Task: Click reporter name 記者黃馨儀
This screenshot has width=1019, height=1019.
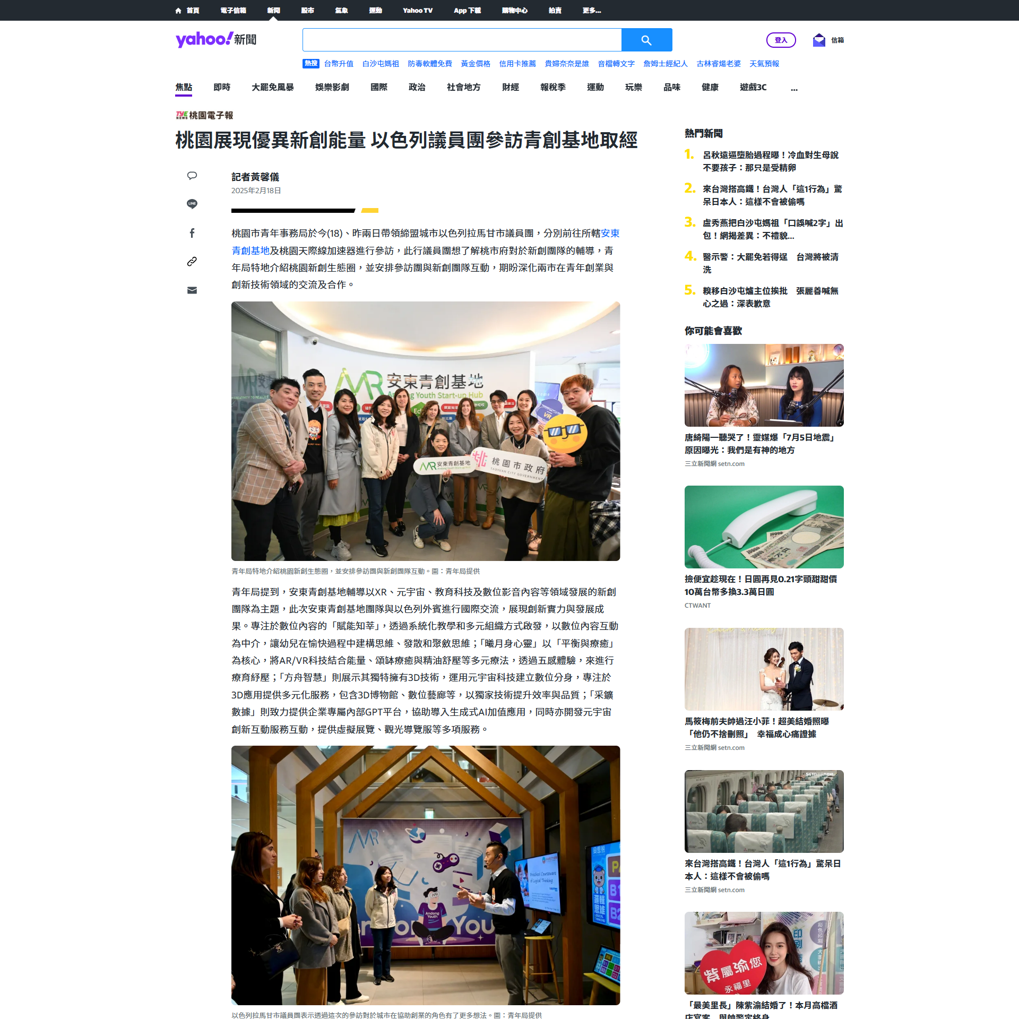Action: 255,177
